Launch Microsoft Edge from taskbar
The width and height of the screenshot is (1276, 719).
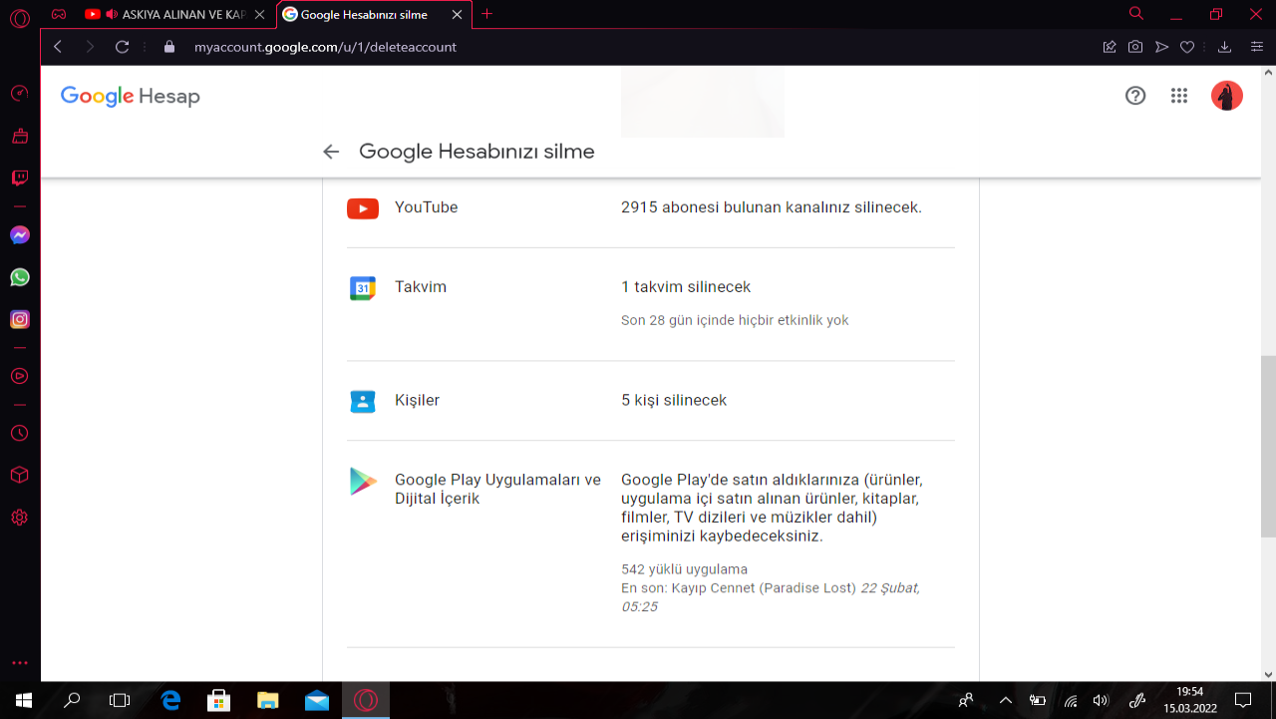[170, 700]
